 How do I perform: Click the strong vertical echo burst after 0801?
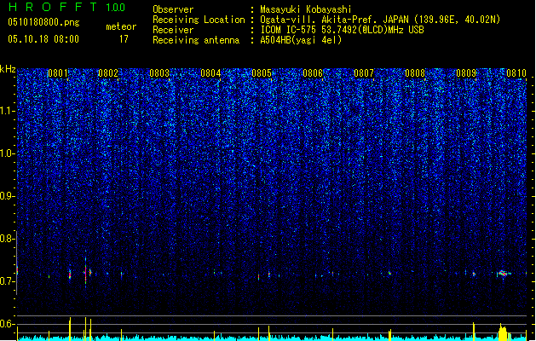[x=85, y=272]
